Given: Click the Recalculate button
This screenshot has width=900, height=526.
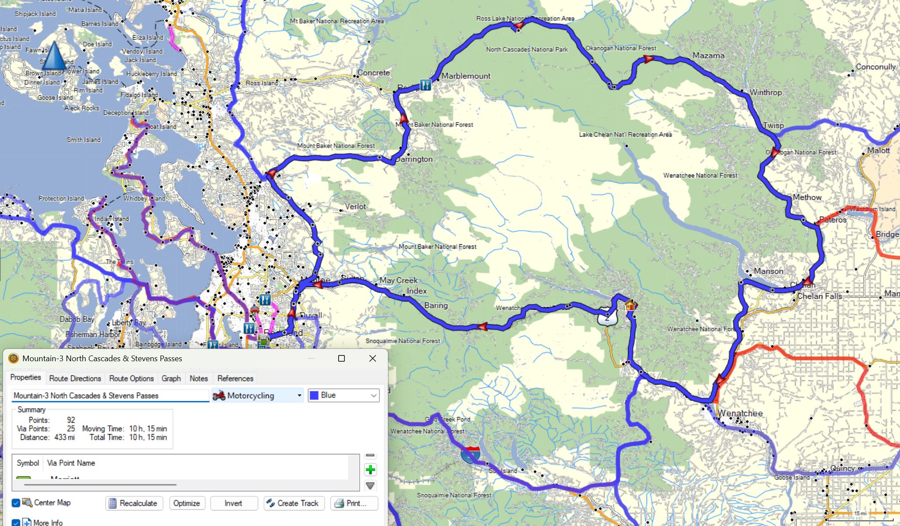Looking at the screenshot, I should pyautogui.click(x=134, y=503).
